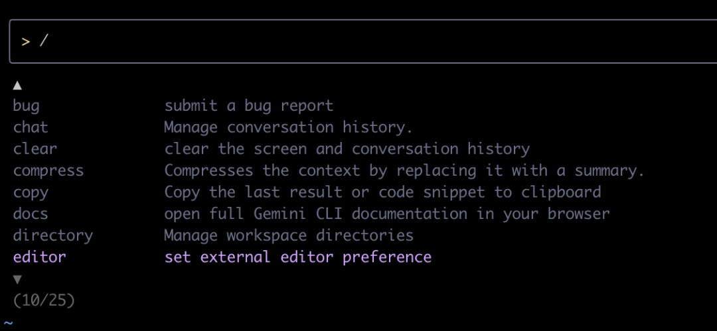This screenshot has height=331, width=717.
Task: Open the docs command
Action: coord(31,214)
